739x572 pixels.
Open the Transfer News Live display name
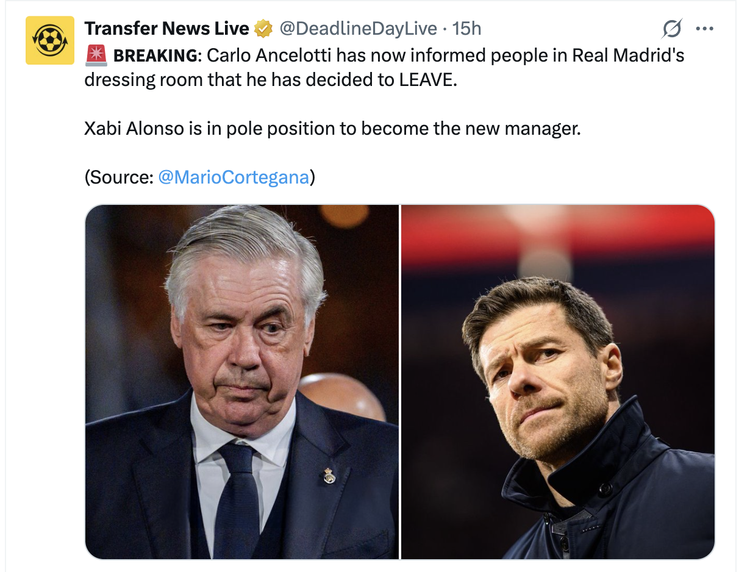pos(166,28)
